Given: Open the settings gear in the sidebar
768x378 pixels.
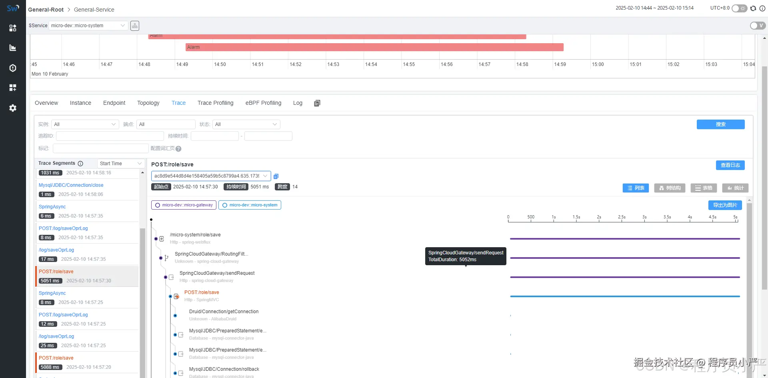Looking at the screenshot, I should (13, 108).
